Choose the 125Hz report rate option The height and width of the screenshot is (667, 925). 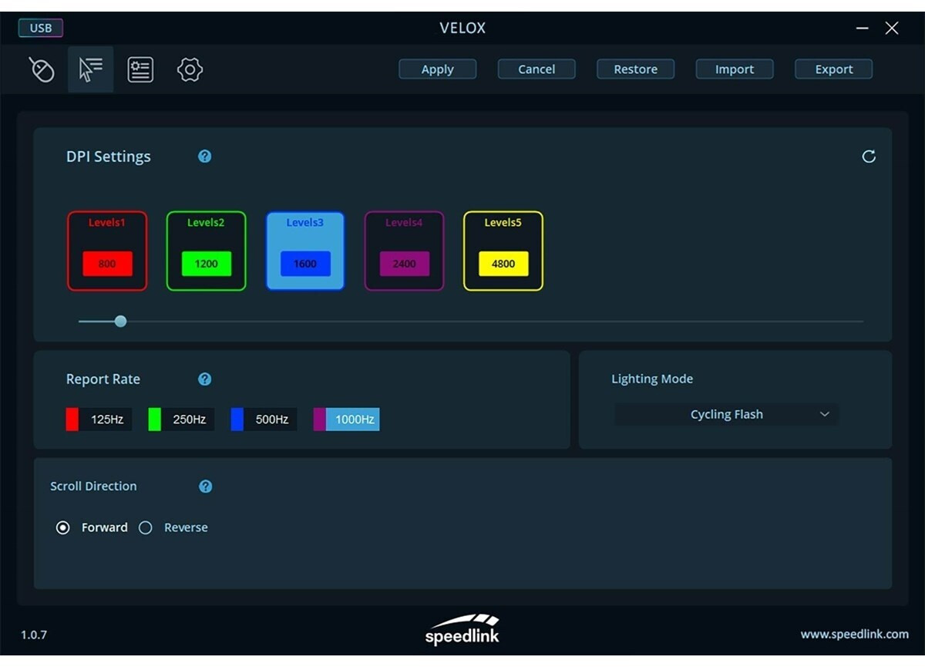click(99, 419)
